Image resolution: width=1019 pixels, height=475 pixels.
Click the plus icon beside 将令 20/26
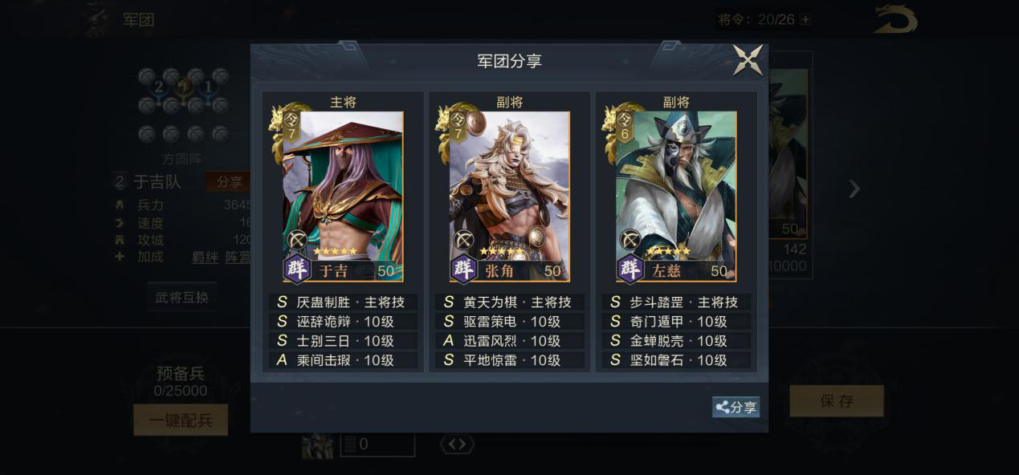[x=805, y=19]
